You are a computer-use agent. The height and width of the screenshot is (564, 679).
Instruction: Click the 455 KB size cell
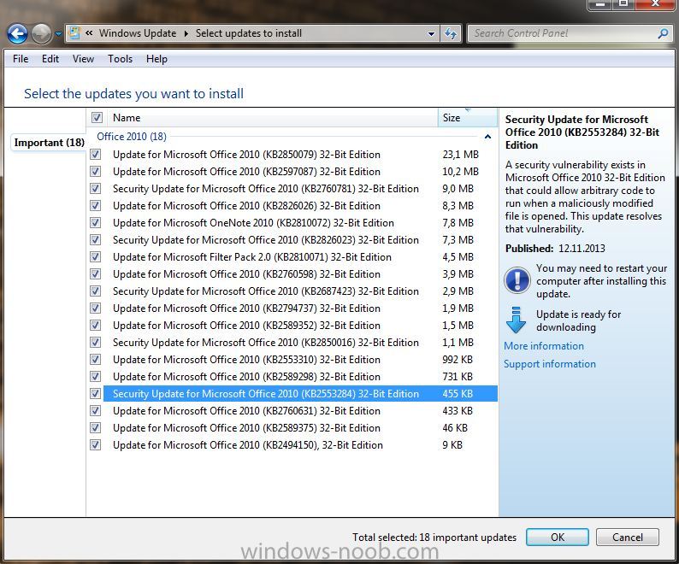pos(458,394)
